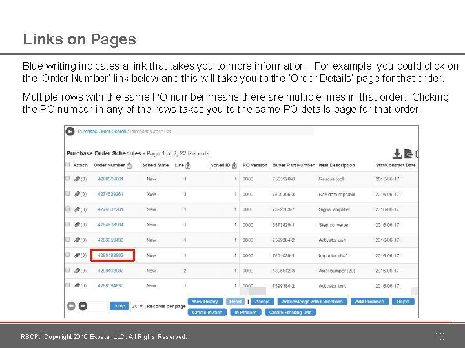Open order number link in Signal amplifier row

pos(110,209)
